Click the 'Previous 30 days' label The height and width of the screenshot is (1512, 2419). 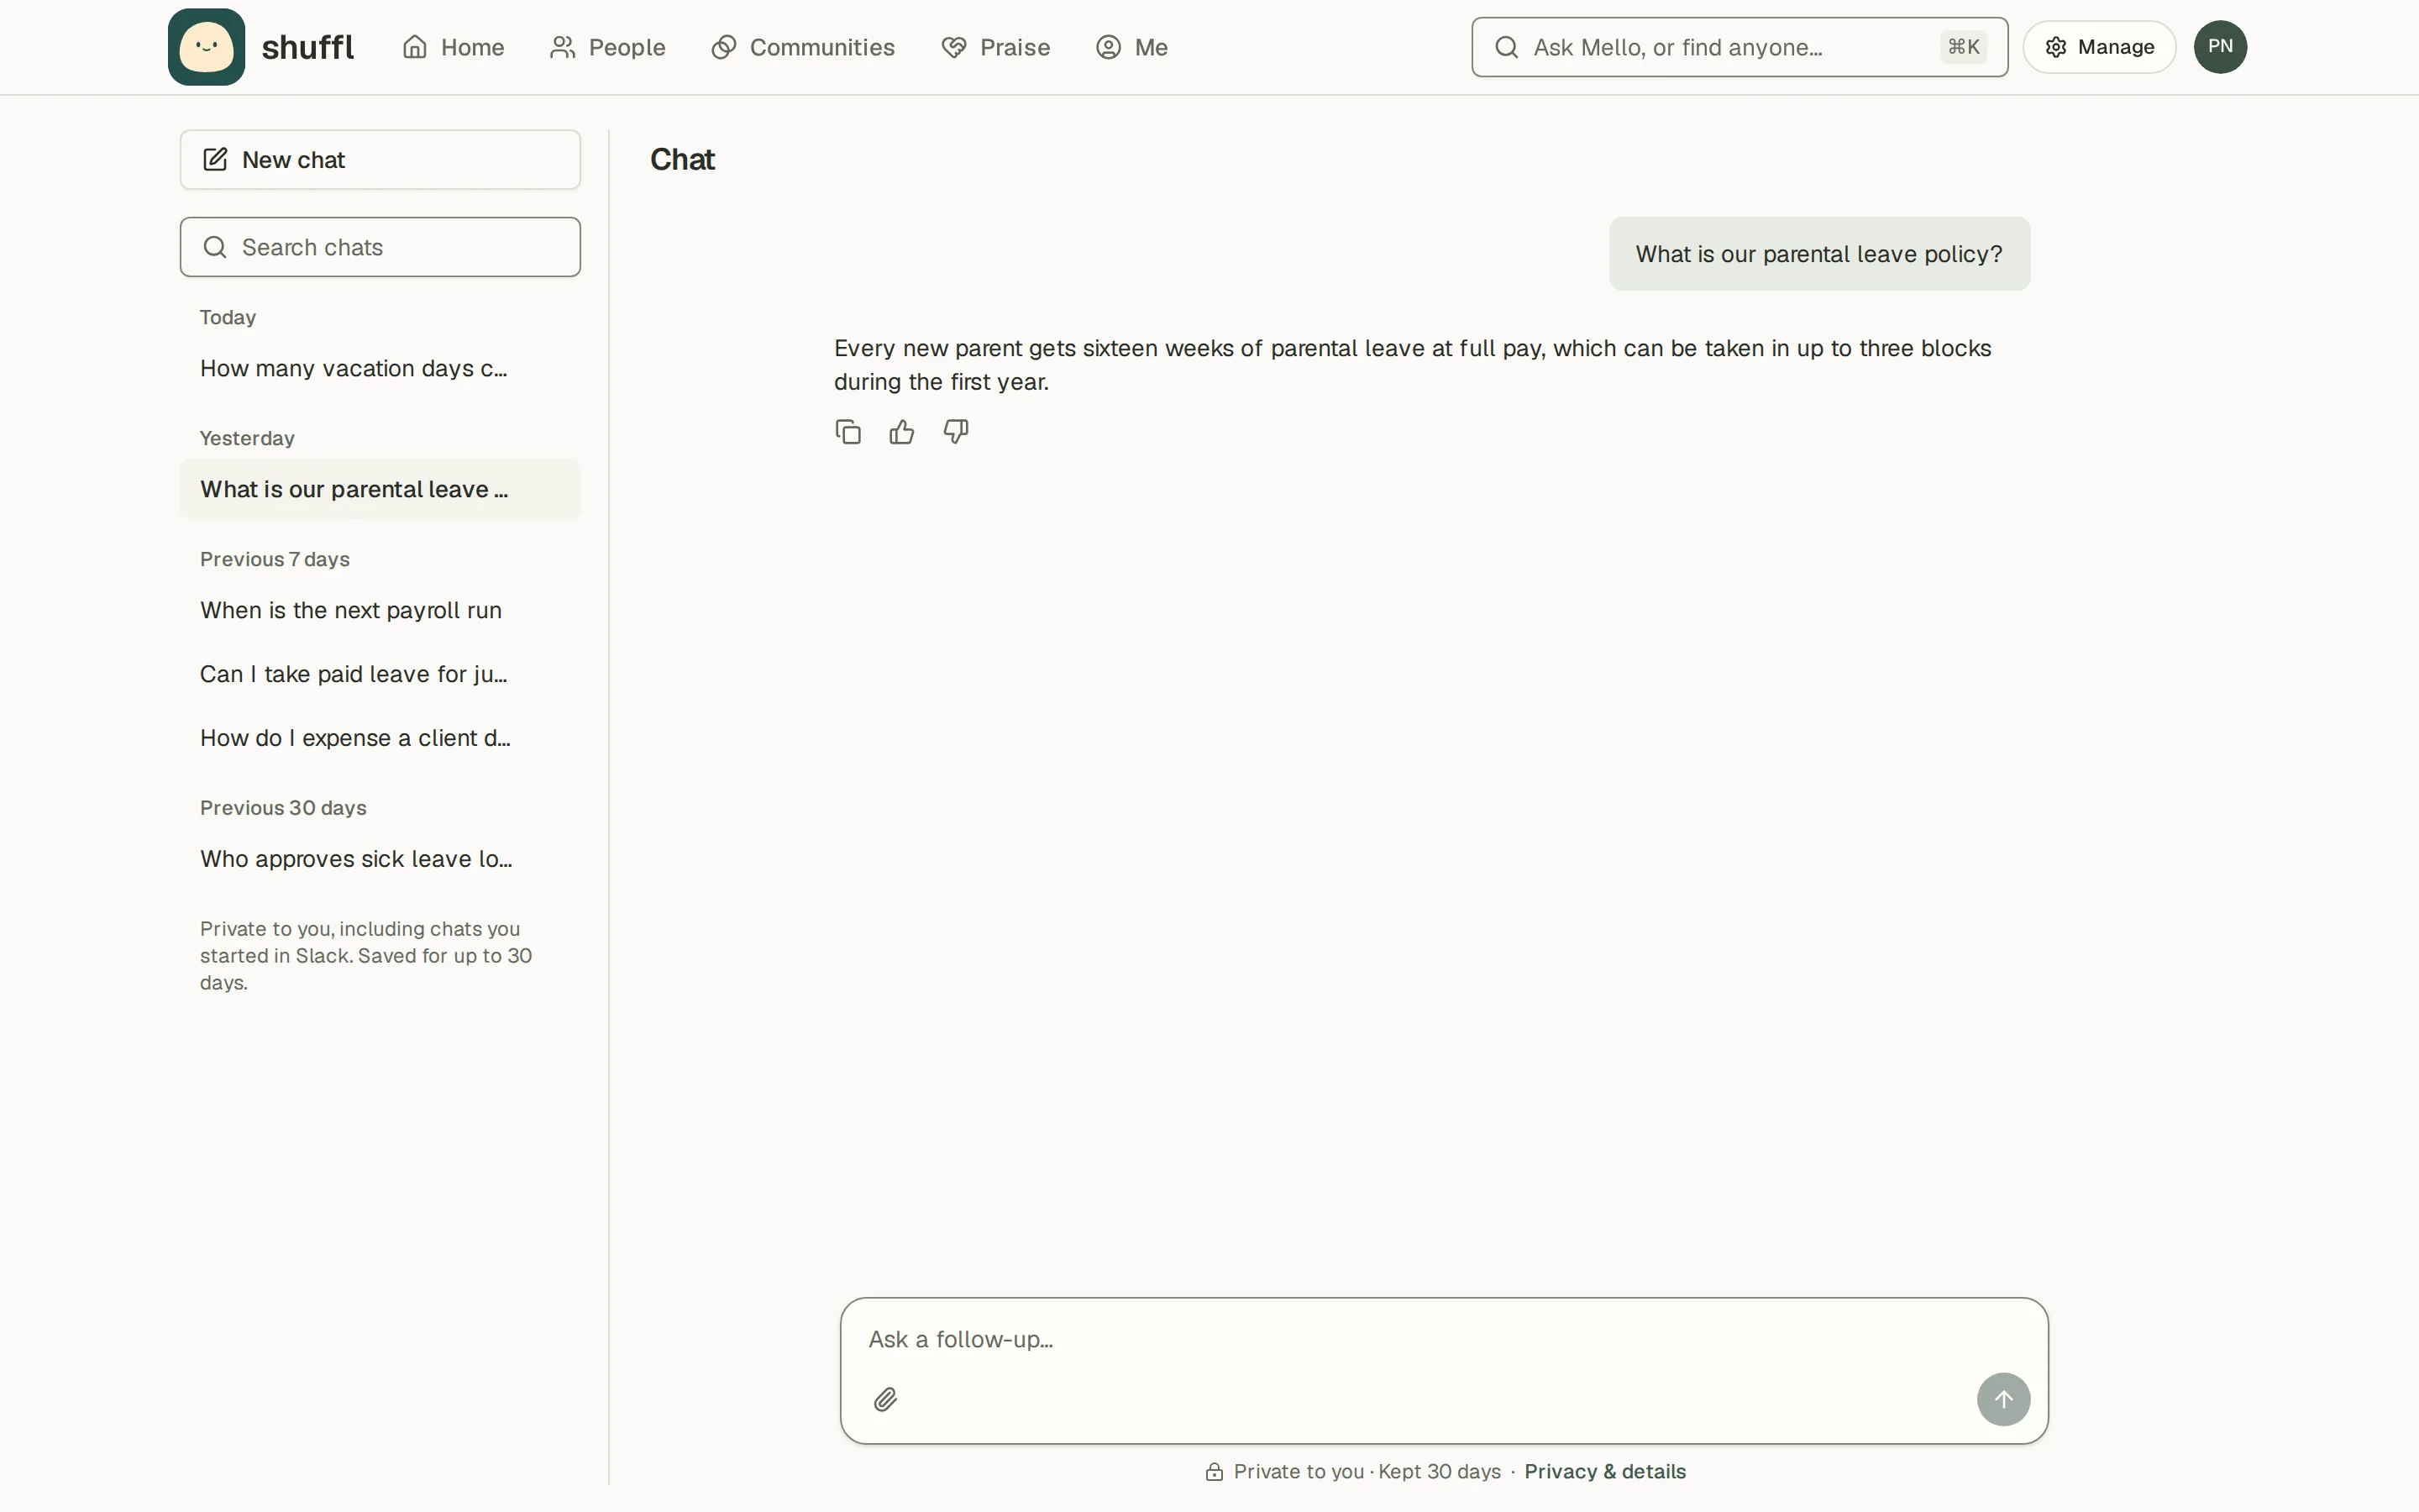(x=283, y=808)
